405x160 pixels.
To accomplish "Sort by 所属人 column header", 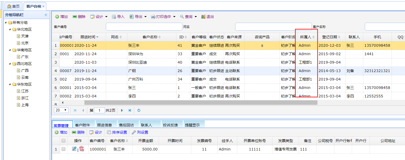I will point(307,37).
